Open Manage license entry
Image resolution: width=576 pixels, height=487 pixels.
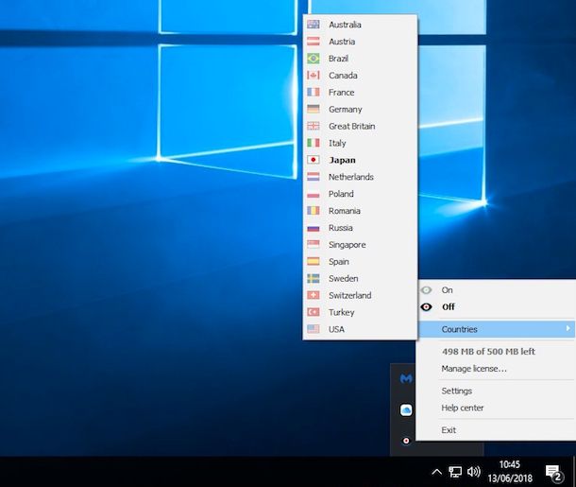pos(474,369)
